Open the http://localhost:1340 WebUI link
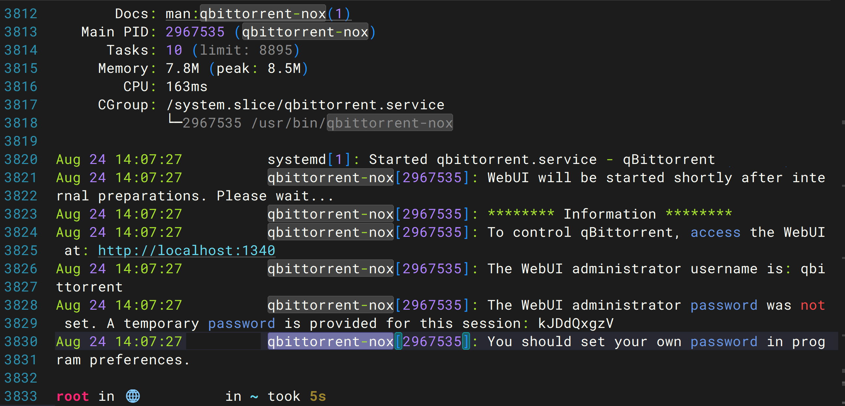 click(x=186, y=250)
